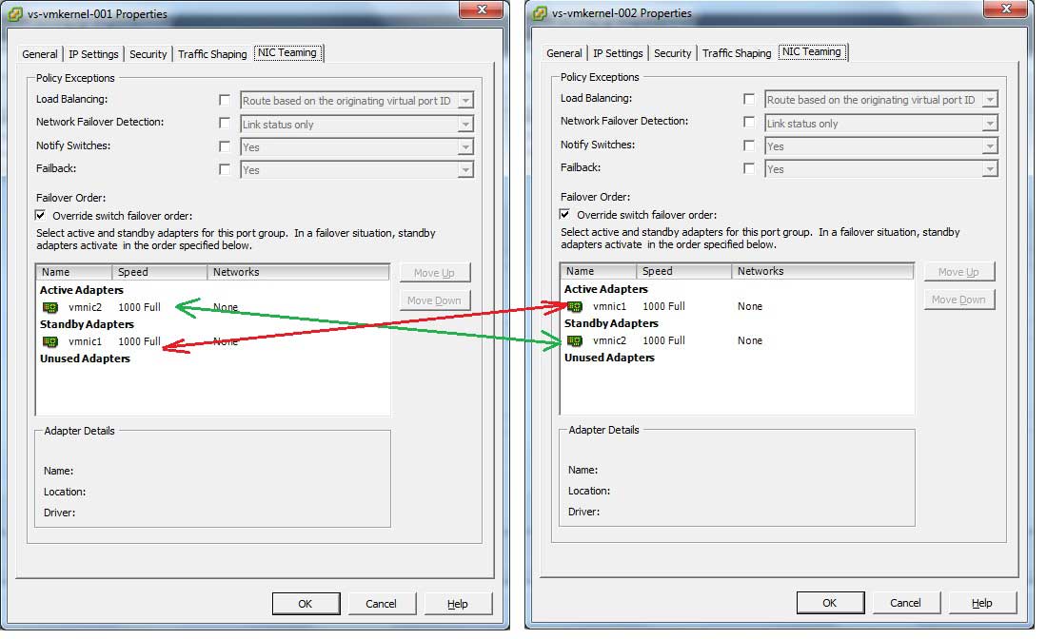Open Security tab in vmkernel-002
This screenshot has height=639, width=1047.
(x=672, y=53)
